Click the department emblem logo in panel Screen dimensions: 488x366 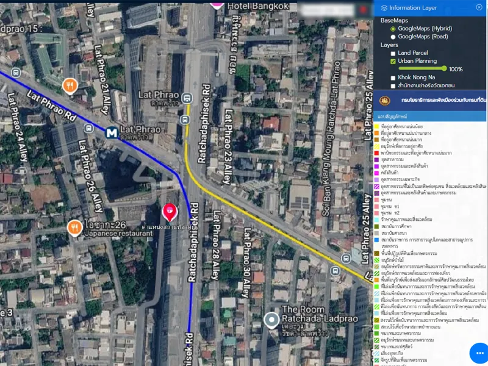click(385, 101)
